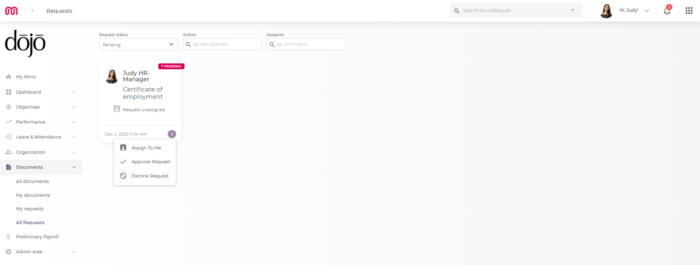
Task: Click the Leave & Attendance clock icon
Action: tap(9, 137)
